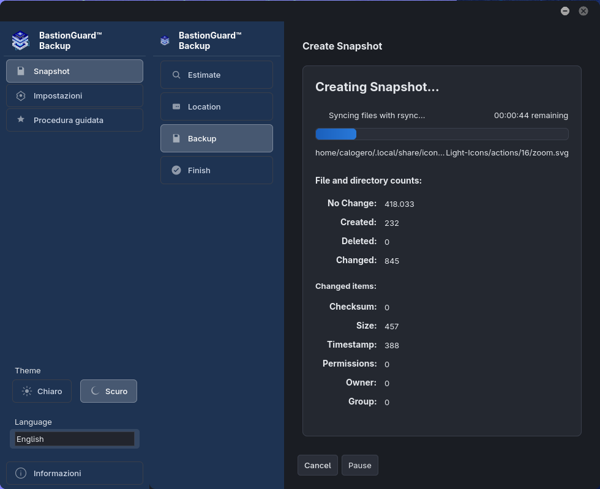Click the "Theme" label in the sidebar
Screen dimensions: 600x489
click(28, 370)
